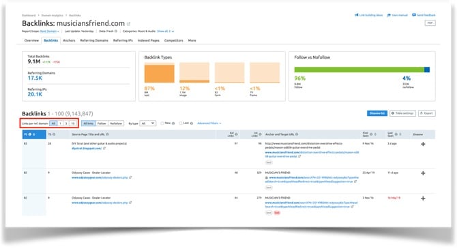Switch to the Anchors tab
This screenshot has height=249, width=457.
(x=69, y=40)
